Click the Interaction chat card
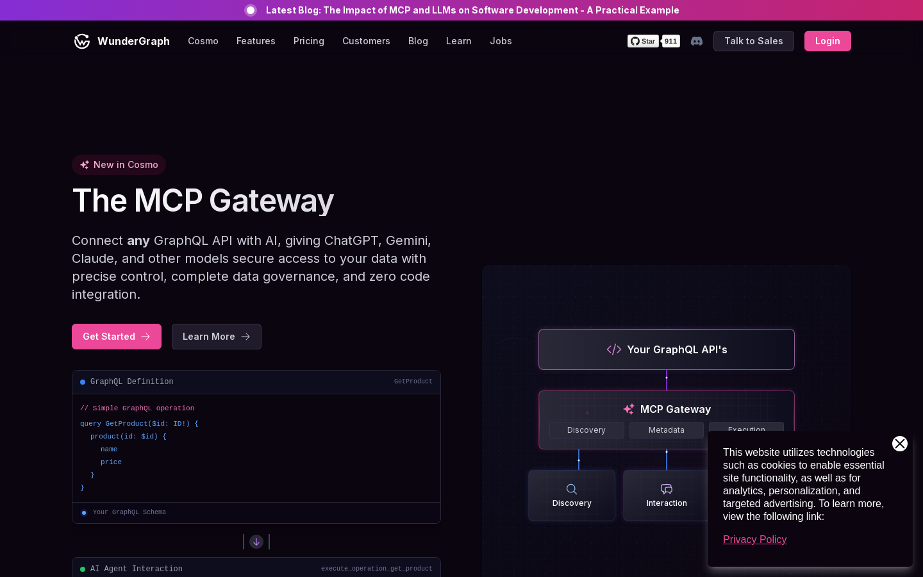The image size is (923, 577). pos(667,496)
